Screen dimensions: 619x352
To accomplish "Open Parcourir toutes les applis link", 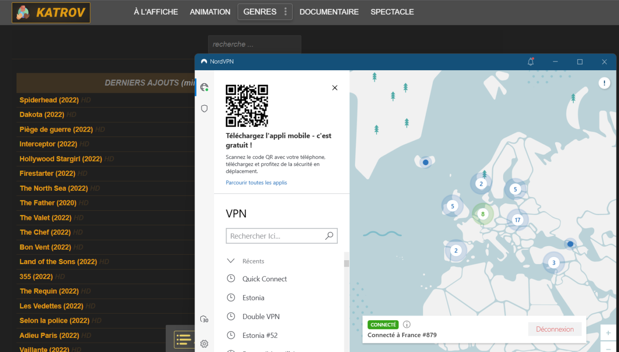I will point(256,182).
